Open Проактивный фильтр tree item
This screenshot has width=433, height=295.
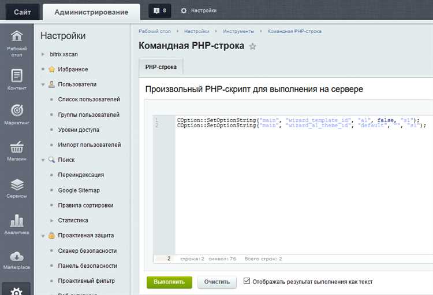(x=86, y=281)
